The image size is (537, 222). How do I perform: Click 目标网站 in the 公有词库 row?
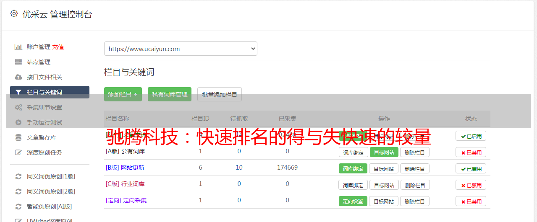click(384, 152)
